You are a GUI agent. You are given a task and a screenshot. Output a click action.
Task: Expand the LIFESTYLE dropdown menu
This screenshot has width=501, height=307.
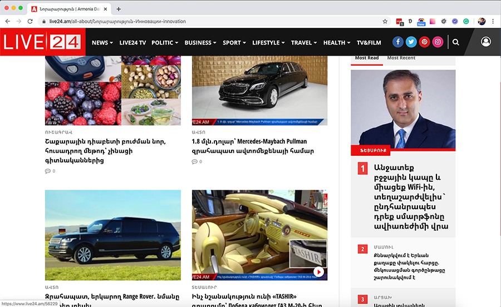pyautogui.click(x=268, y=42)
